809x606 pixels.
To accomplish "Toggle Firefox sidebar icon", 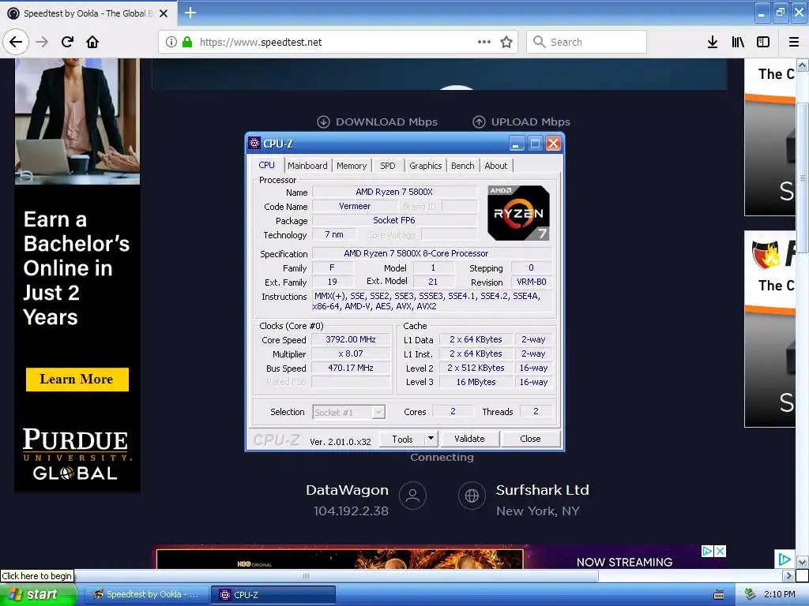I will click(x=763, y=42).
